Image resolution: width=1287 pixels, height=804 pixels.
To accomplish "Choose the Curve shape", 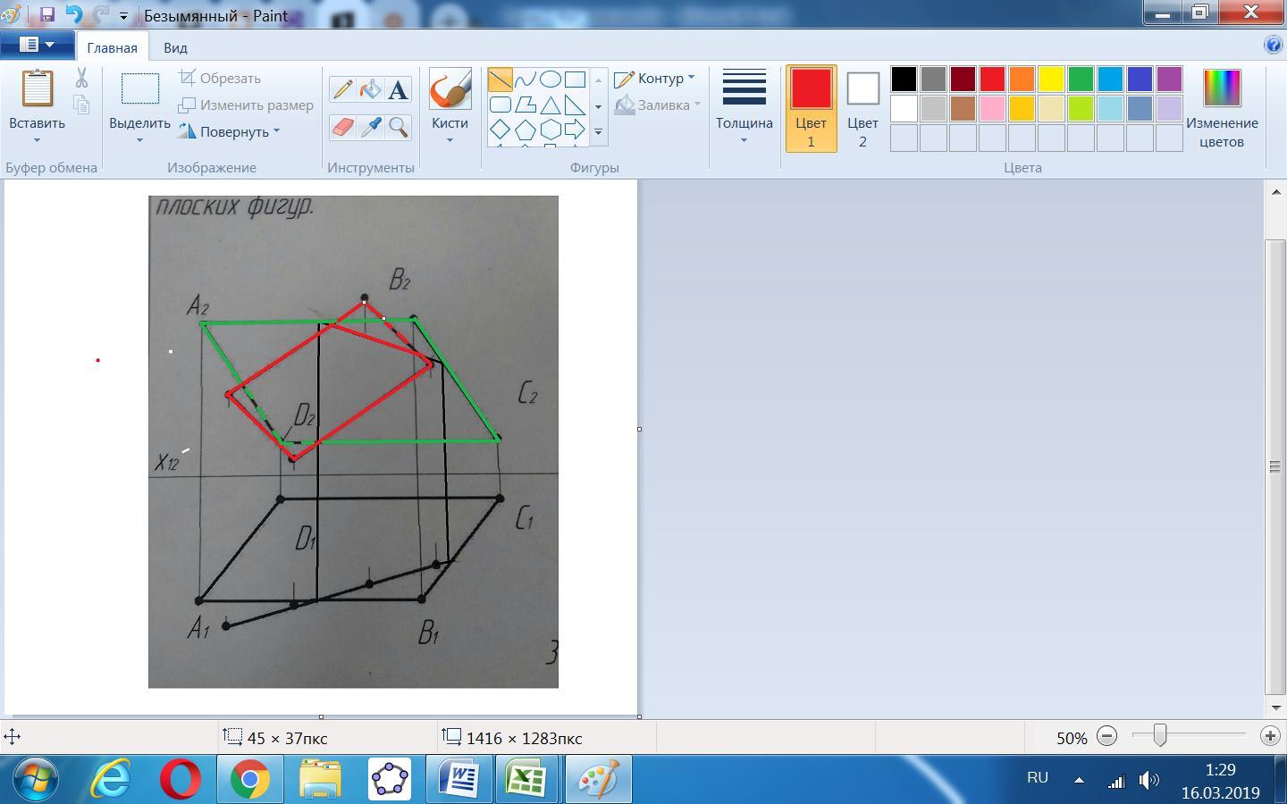I will pos(526,80).
